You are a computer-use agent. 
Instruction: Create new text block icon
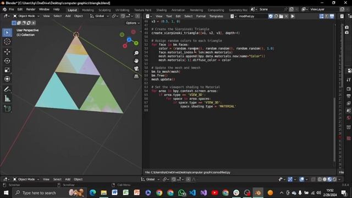tap(276, 16)
